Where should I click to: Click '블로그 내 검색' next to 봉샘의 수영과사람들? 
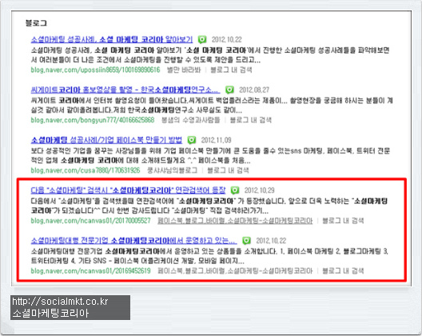tap(251, 120)
